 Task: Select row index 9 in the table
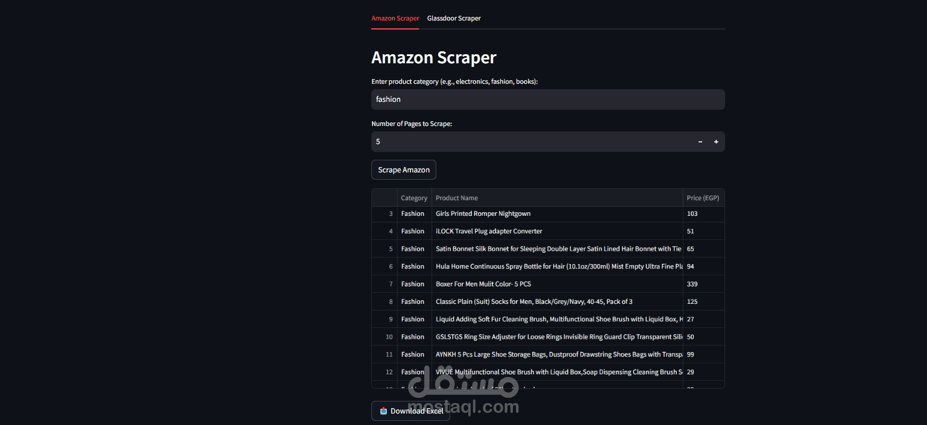pyautogui.click(x=385, y=319)
